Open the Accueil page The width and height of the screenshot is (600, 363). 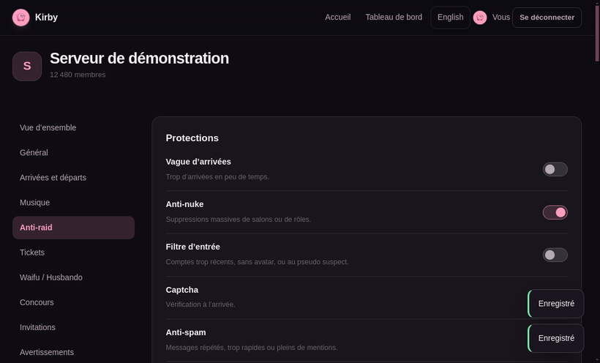337,18
